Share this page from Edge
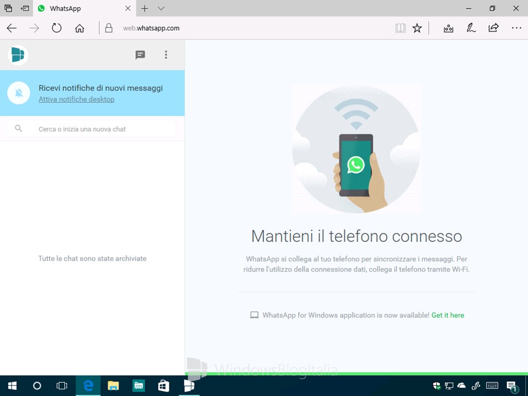528x396 pixels. point(493,28)
